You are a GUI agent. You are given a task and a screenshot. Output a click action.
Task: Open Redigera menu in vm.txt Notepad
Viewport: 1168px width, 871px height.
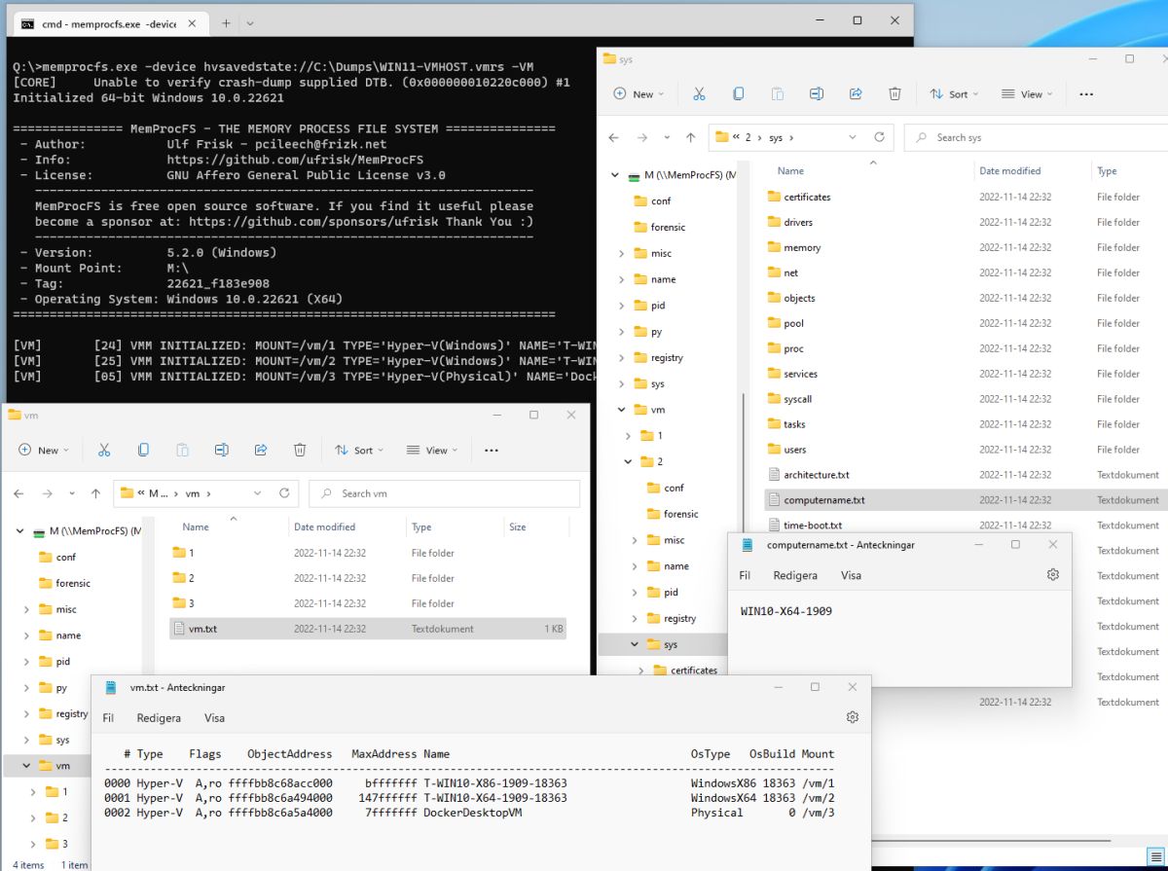(159, 717)
